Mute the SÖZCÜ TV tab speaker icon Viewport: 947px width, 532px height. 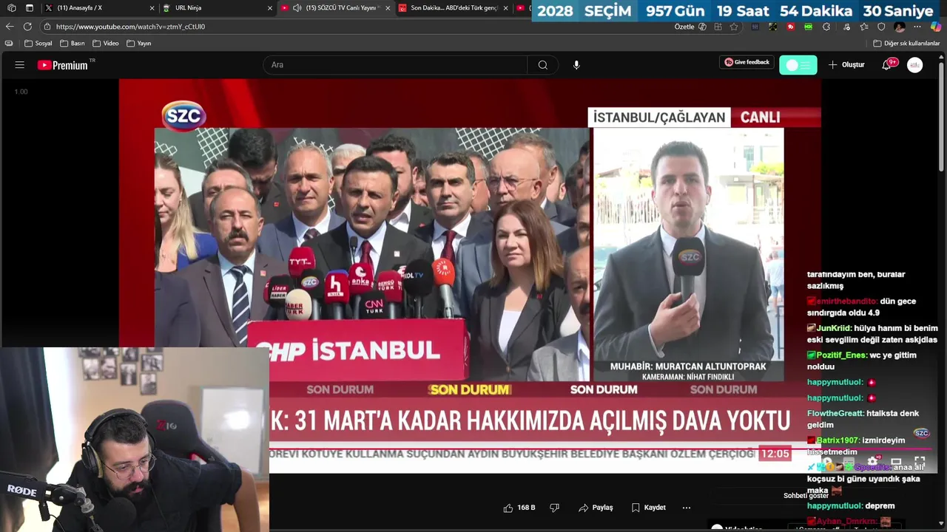(297, 8)
